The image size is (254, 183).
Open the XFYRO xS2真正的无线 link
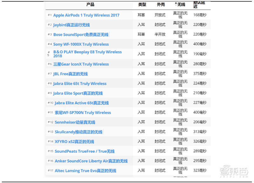pos(74,142)
